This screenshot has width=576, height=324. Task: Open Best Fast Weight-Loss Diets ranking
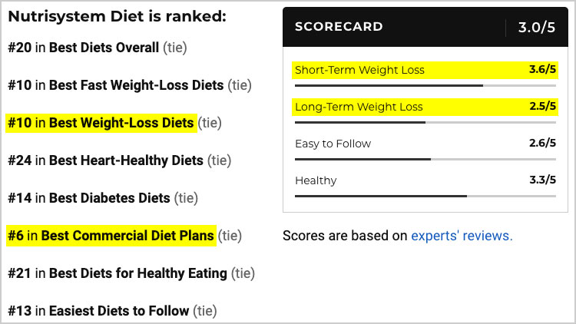(136, 85)
